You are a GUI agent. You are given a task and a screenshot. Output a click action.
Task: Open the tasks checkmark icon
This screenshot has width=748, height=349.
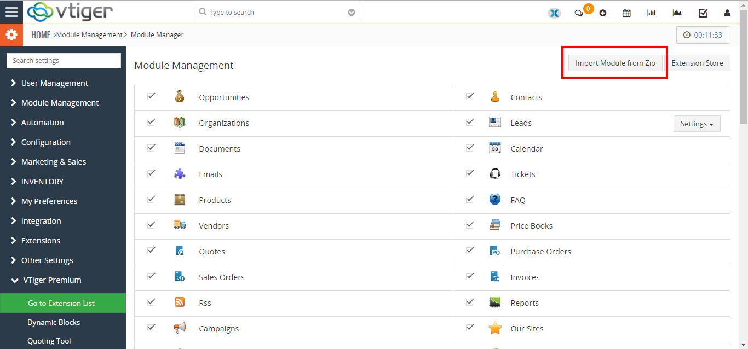(703, 13)
